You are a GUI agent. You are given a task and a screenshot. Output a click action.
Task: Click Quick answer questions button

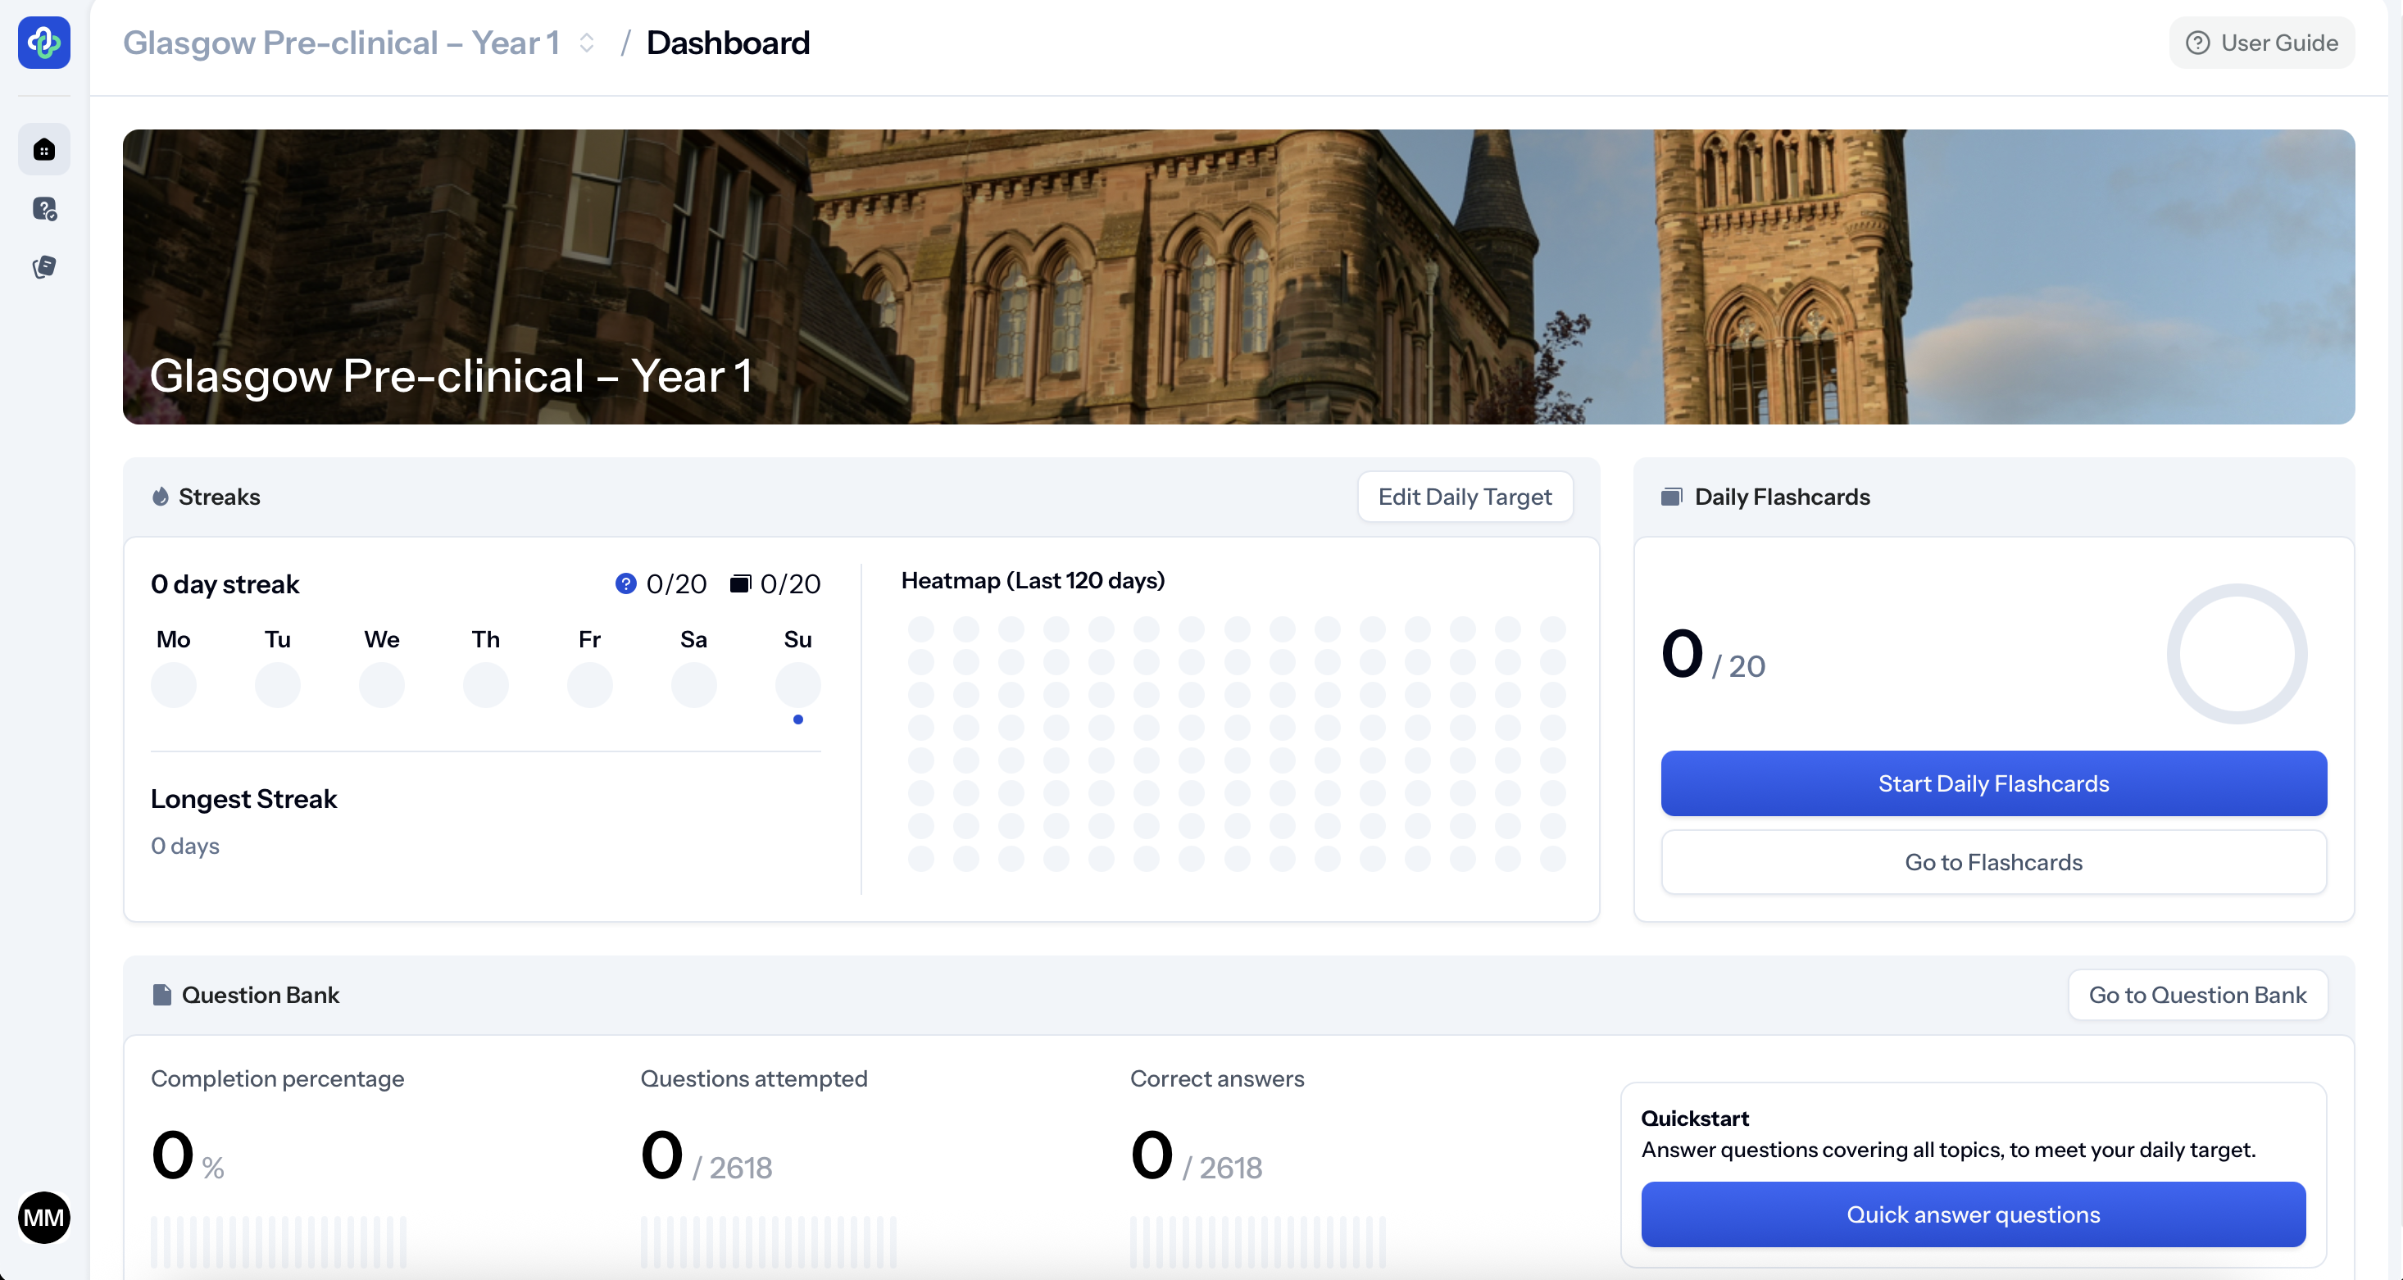(1972, 1214)
